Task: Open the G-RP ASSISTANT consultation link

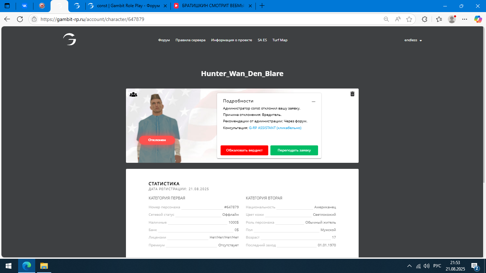Action: point(275,128)
